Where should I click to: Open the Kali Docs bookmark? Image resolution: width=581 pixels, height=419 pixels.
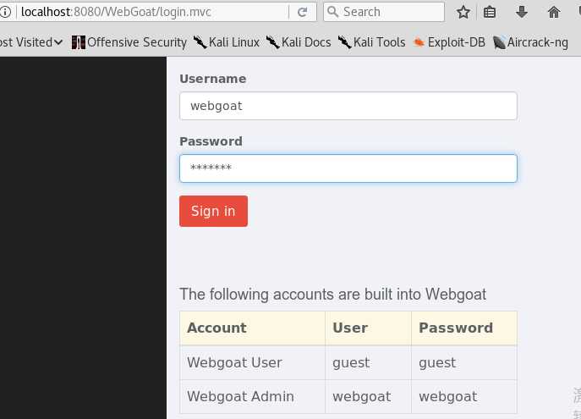point(299,42)
